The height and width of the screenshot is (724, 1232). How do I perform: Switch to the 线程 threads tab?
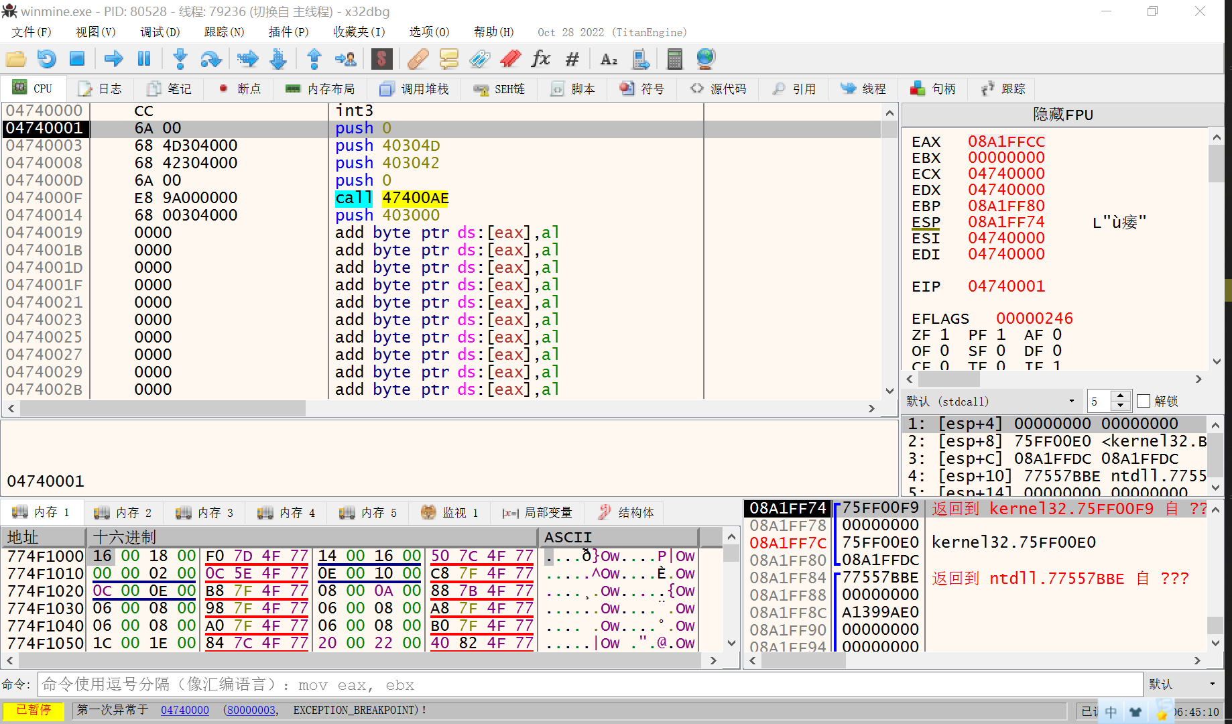[864, 88]
